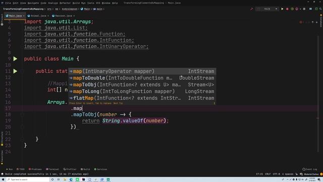This screenshot has width=323, height=182.
Task: Open the Terminal tool window
Action: 52,169
